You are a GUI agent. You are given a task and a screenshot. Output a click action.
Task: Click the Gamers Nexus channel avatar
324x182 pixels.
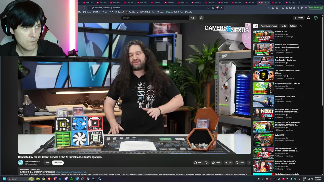coord(21,163)
